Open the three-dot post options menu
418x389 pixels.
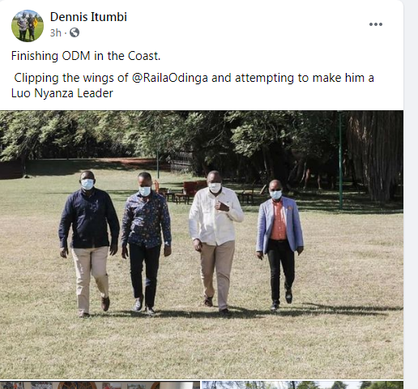click(376, 24)
